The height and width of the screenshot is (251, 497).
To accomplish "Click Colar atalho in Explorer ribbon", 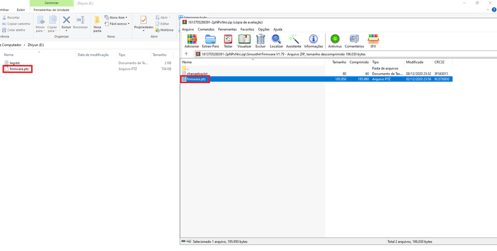I will click(14, 30).
